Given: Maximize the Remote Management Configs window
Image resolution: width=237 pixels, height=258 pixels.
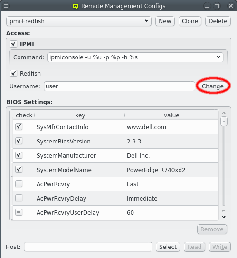Looking at the screenshot, I should tap(217, 6).
